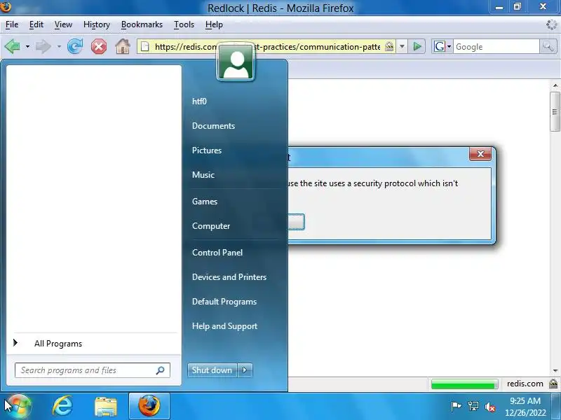This screenshot has width=561, height=420.
Task: Expand the address bar URL dropdown
Action: [402, 46]
